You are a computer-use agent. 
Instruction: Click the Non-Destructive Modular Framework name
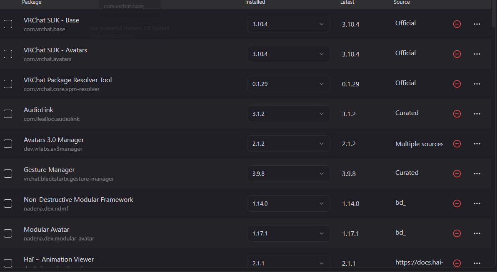pyautogui.click(x=78, y=200)
